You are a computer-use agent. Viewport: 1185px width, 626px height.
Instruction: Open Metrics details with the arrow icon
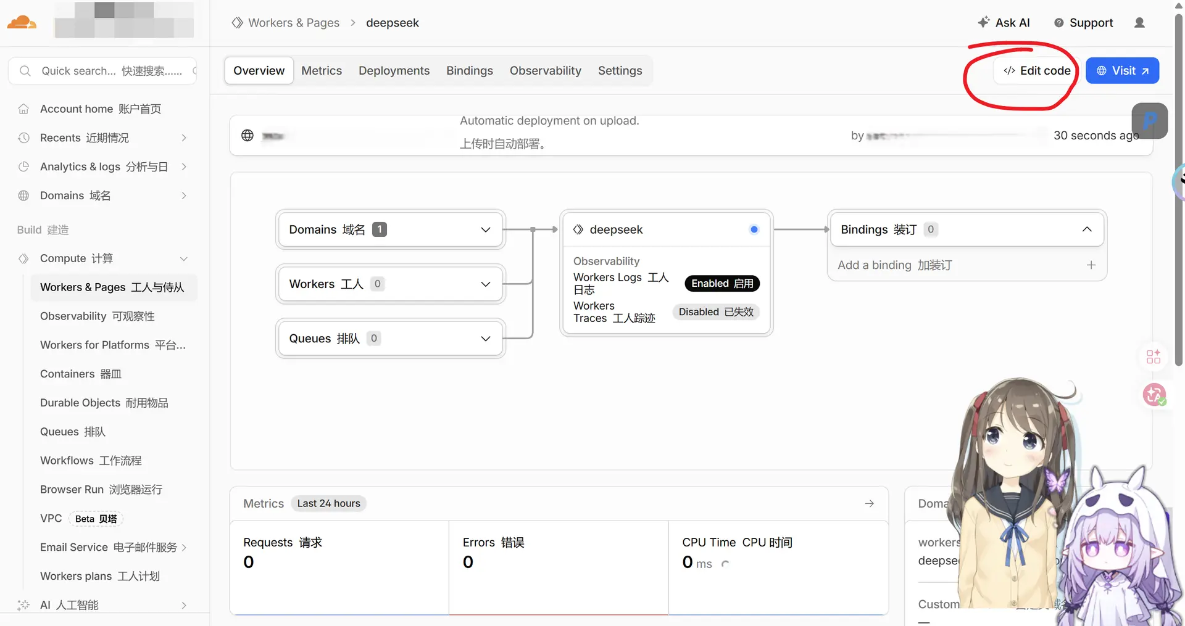[x=869, y=503]
